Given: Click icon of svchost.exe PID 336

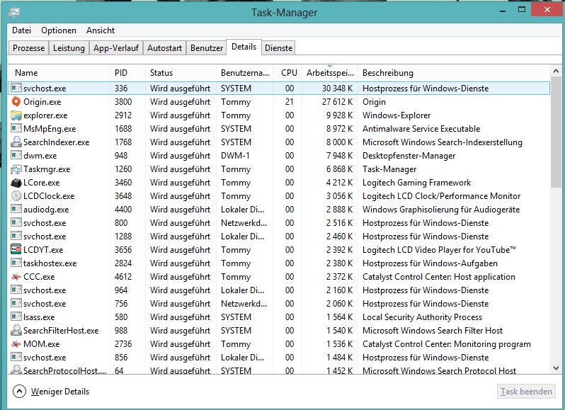Looking at the screenshot, I should pos(16,89).
